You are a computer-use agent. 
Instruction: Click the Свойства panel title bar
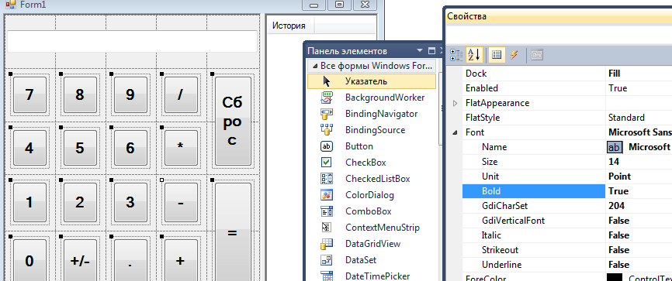pos(559,17)
